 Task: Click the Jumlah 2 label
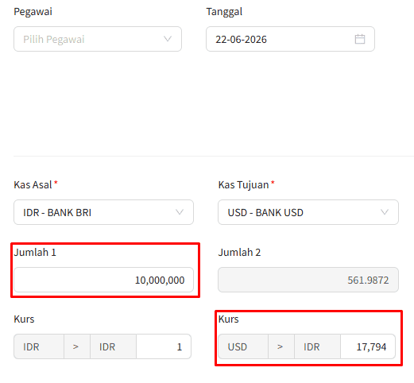239,252
